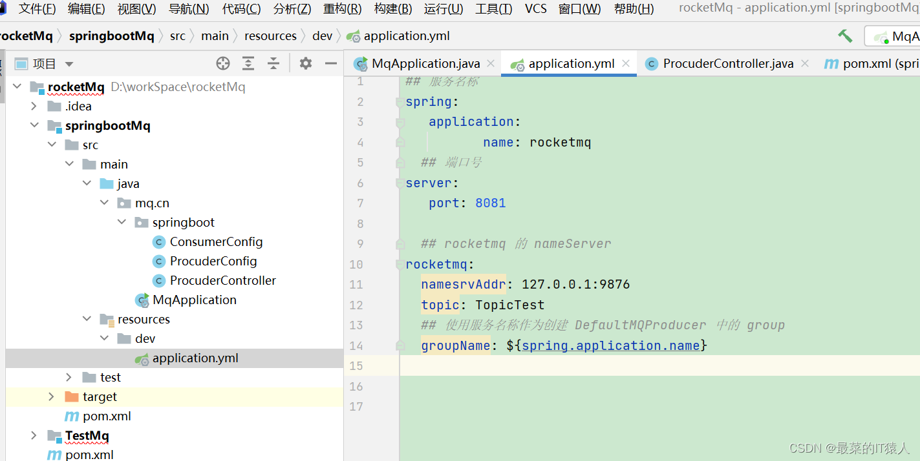Close the application.yml editor tab

(626, 63)
